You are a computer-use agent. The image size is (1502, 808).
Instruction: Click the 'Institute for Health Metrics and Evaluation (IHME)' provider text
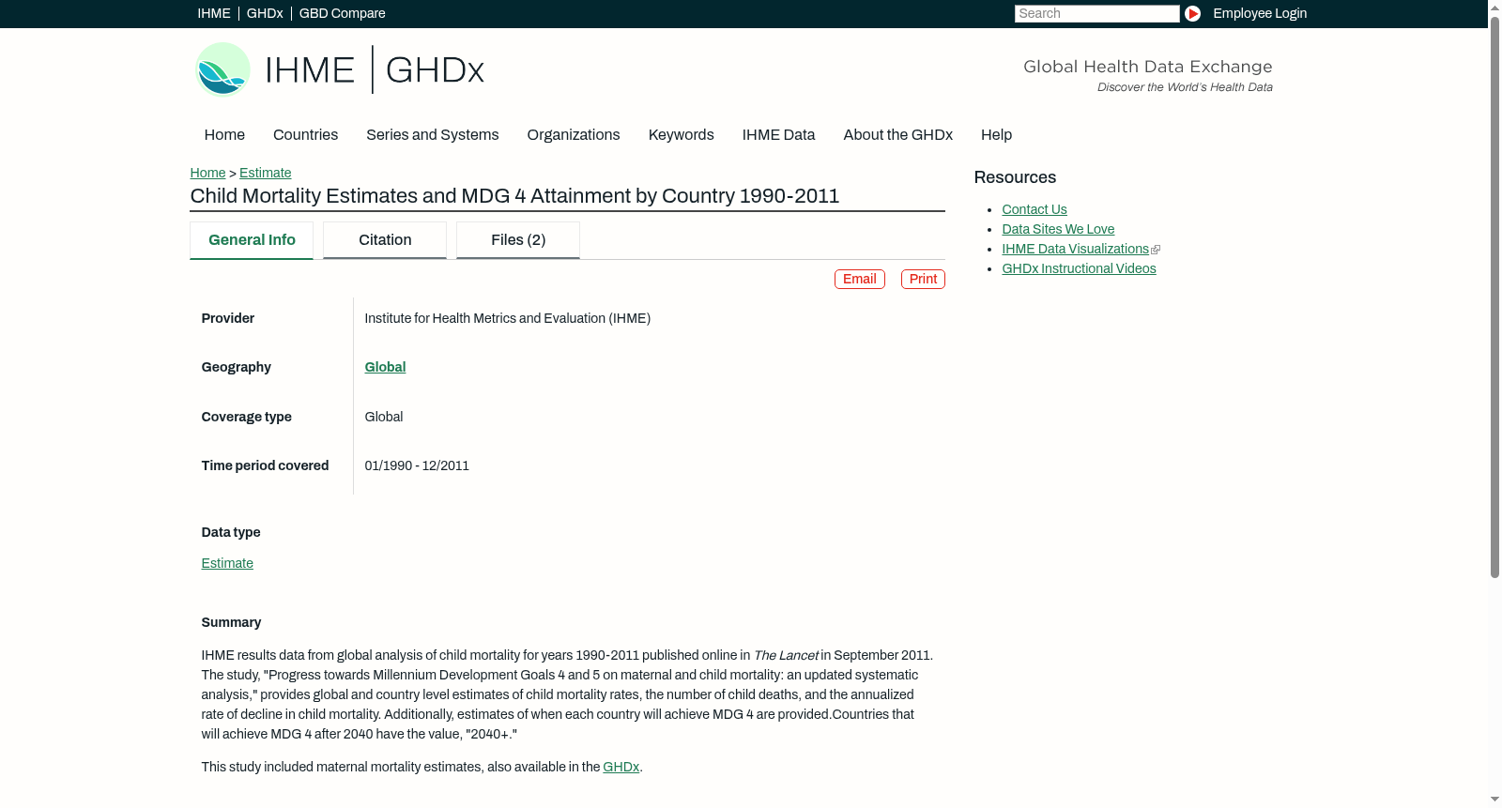click(x=508, y=318)
